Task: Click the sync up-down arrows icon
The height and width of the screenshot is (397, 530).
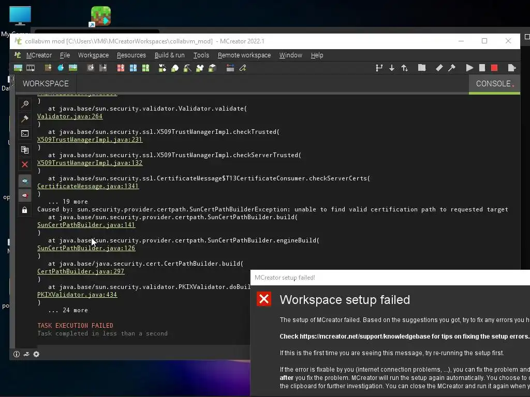Action: click(x=404, y=68)
